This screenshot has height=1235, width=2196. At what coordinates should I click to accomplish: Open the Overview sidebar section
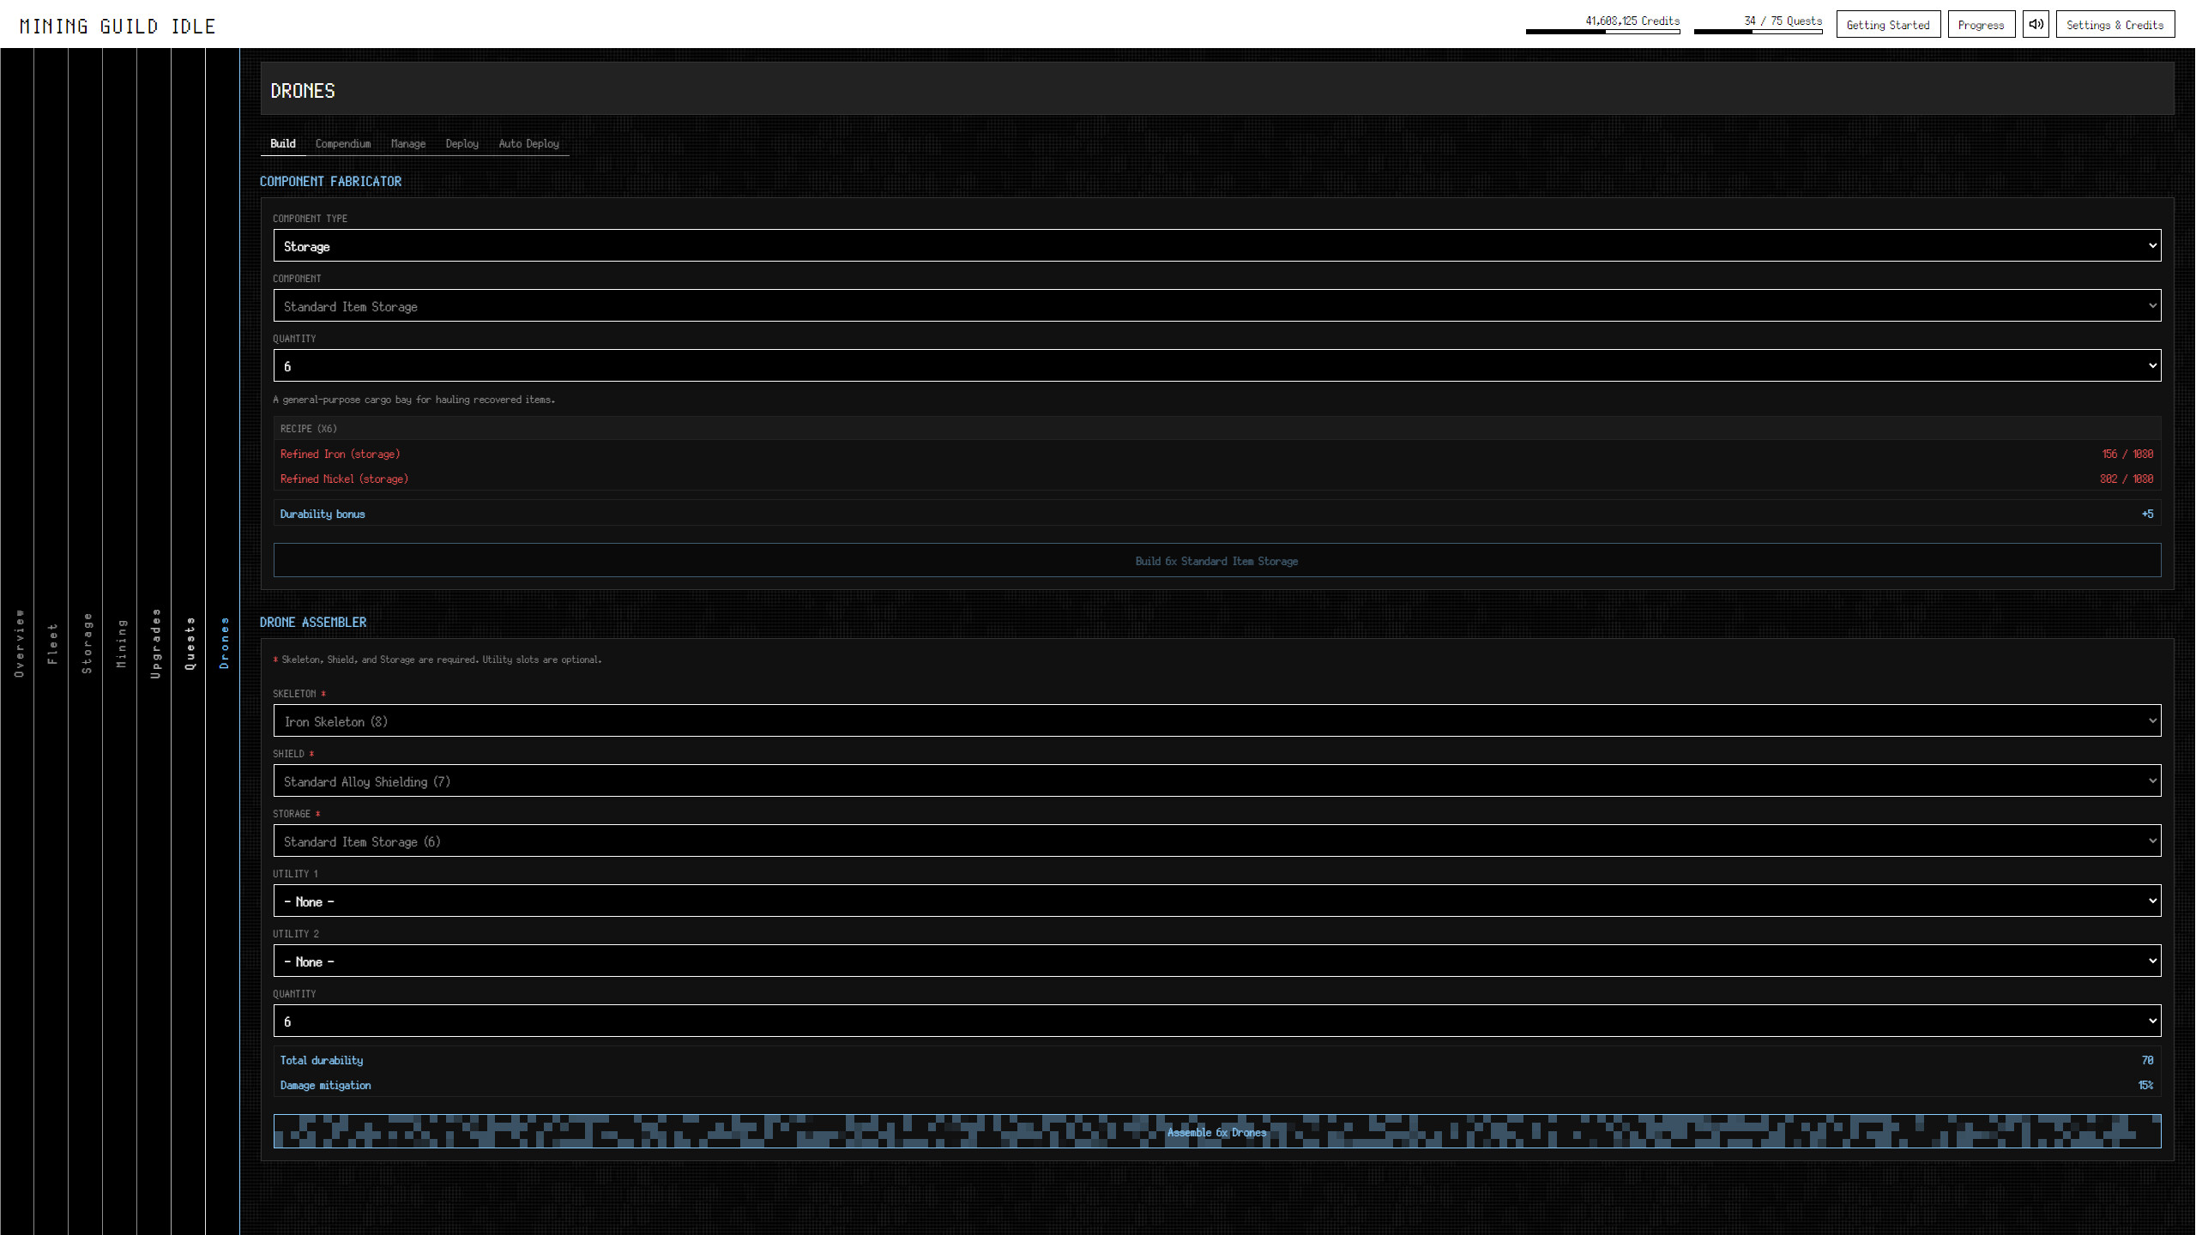point(17,642)
